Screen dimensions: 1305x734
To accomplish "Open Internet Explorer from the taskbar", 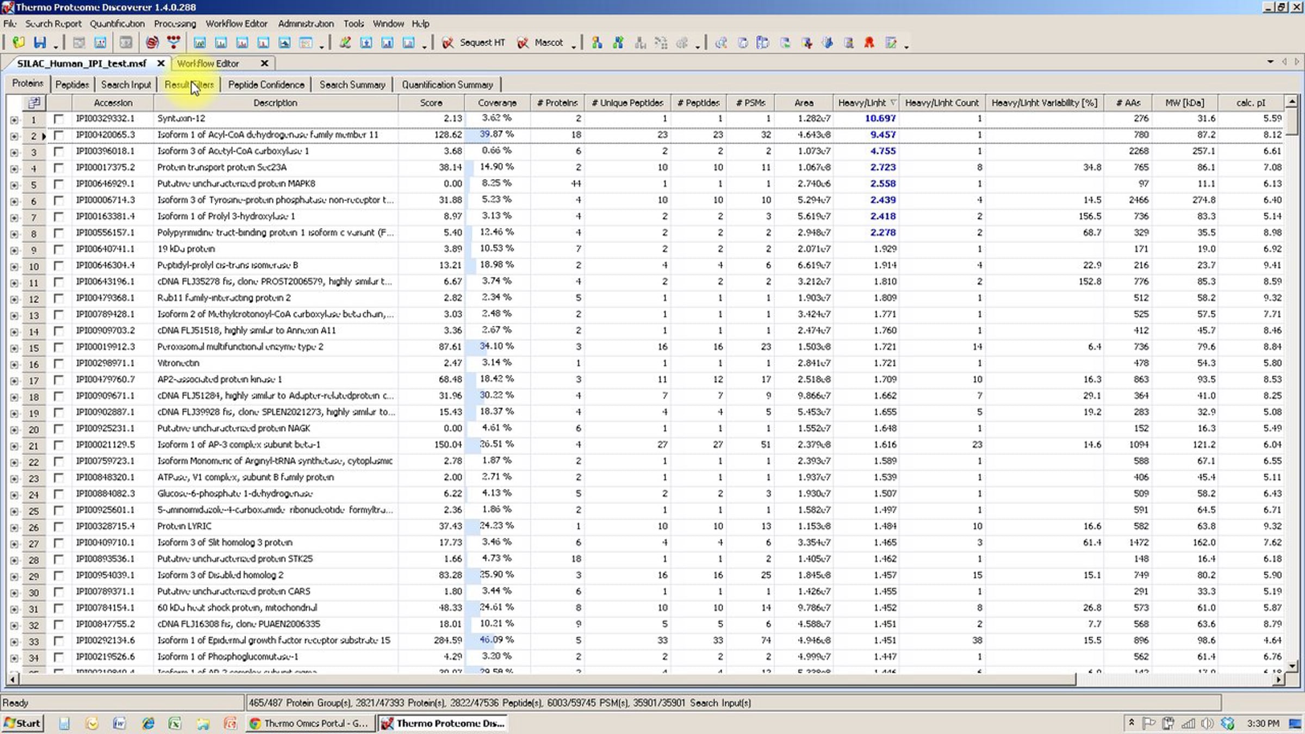I will [148, 723].
